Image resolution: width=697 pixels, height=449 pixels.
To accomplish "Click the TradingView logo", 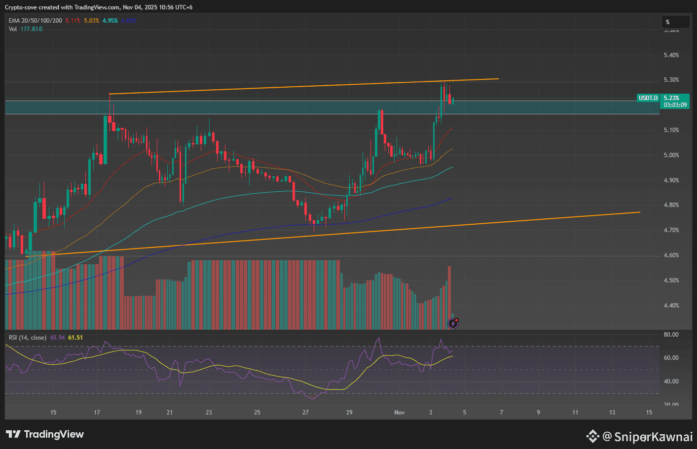I will pos(45,434).
